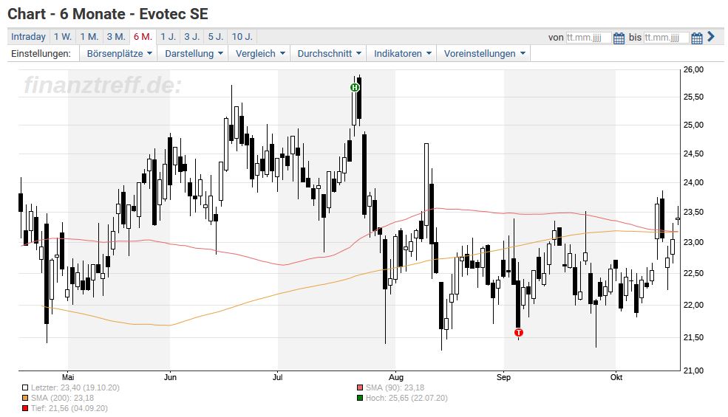Click the orange SMA (200) legend swatch
The height and width of the screenshot is (417, 728).
tap(25, 398)
